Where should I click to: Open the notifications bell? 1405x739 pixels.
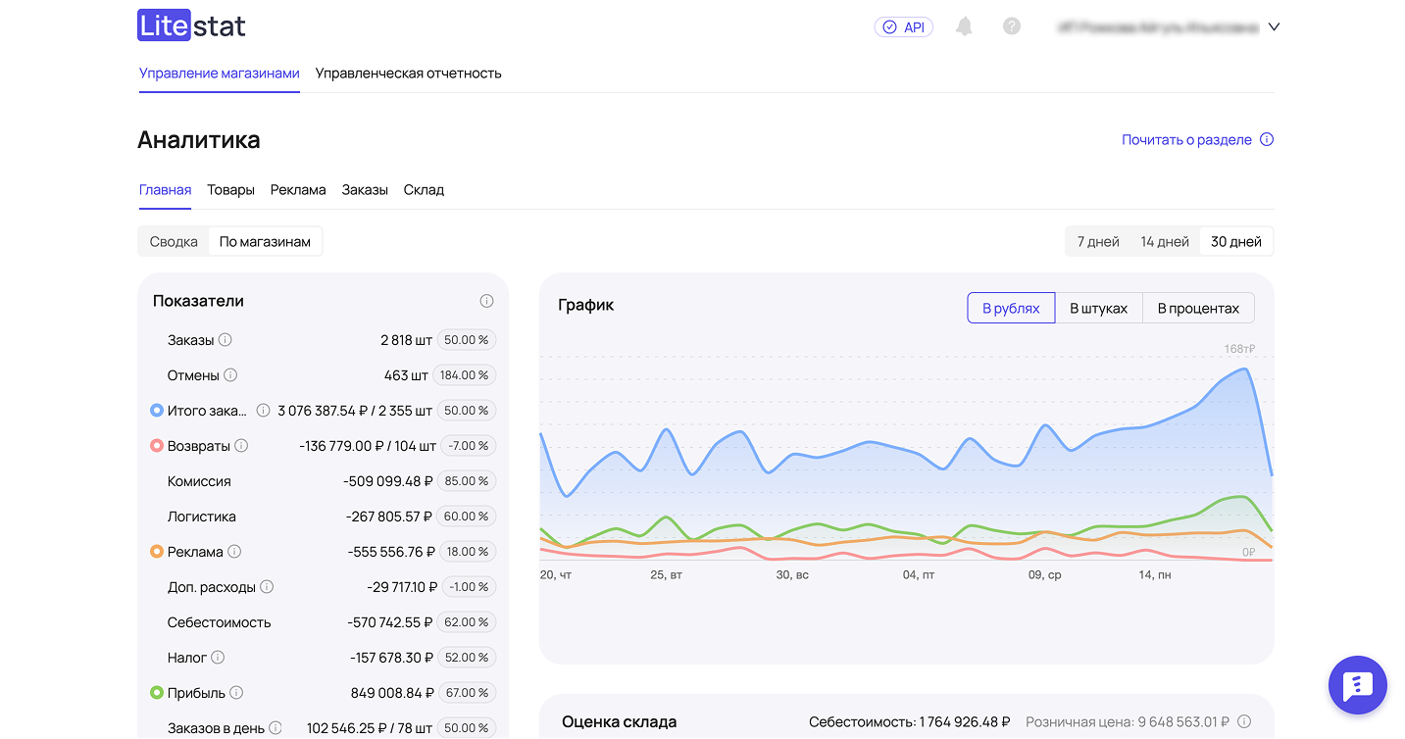pos(964,26)
